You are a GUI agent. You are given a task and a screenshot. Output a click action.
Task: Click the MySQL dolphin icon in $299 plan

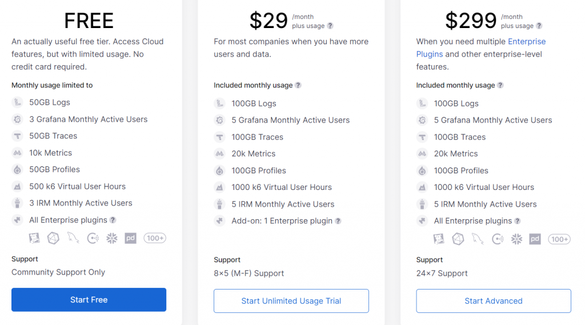pyautogui.click(x=478, y=239)
